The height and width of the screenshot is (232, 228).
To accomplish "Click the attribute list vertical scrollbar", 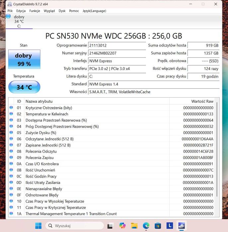I will click(217, 149).
